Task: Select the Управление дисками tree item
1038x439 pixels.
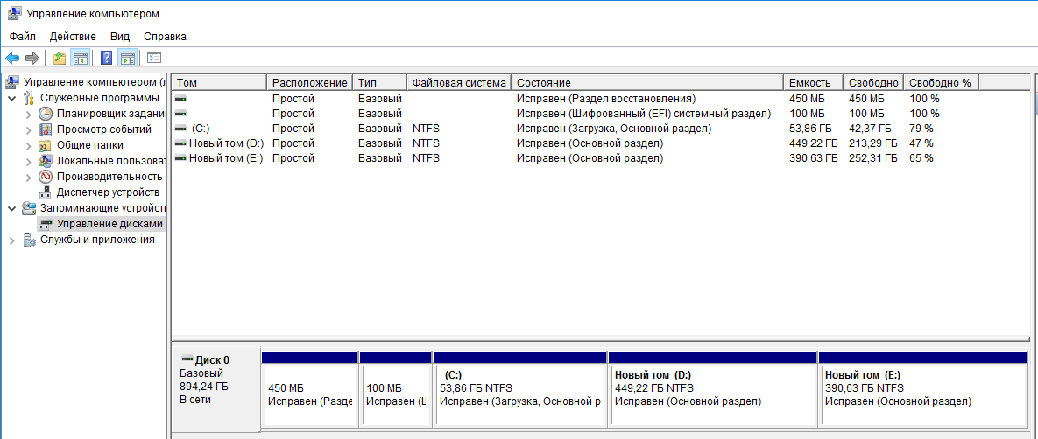Action: pyautogui.click(x=109, y=224)
